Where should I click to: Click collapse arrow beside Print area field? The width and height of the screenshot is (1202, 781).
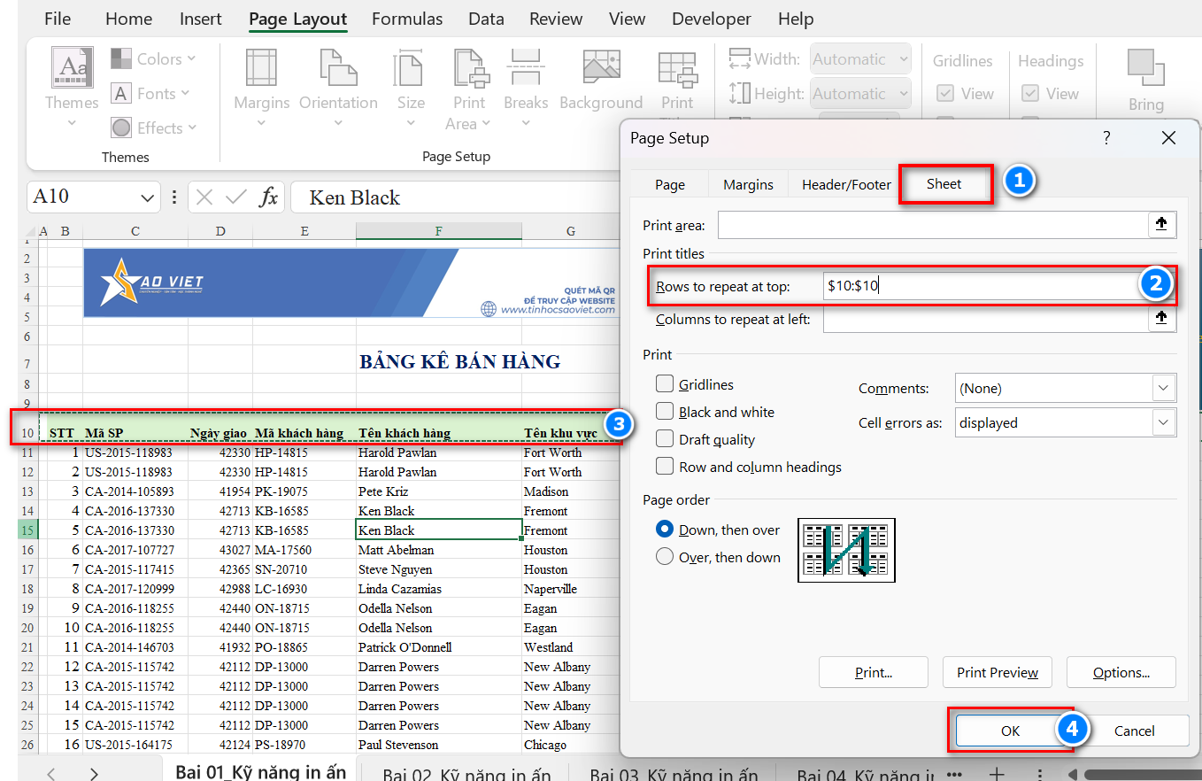tap(1161, 225)
